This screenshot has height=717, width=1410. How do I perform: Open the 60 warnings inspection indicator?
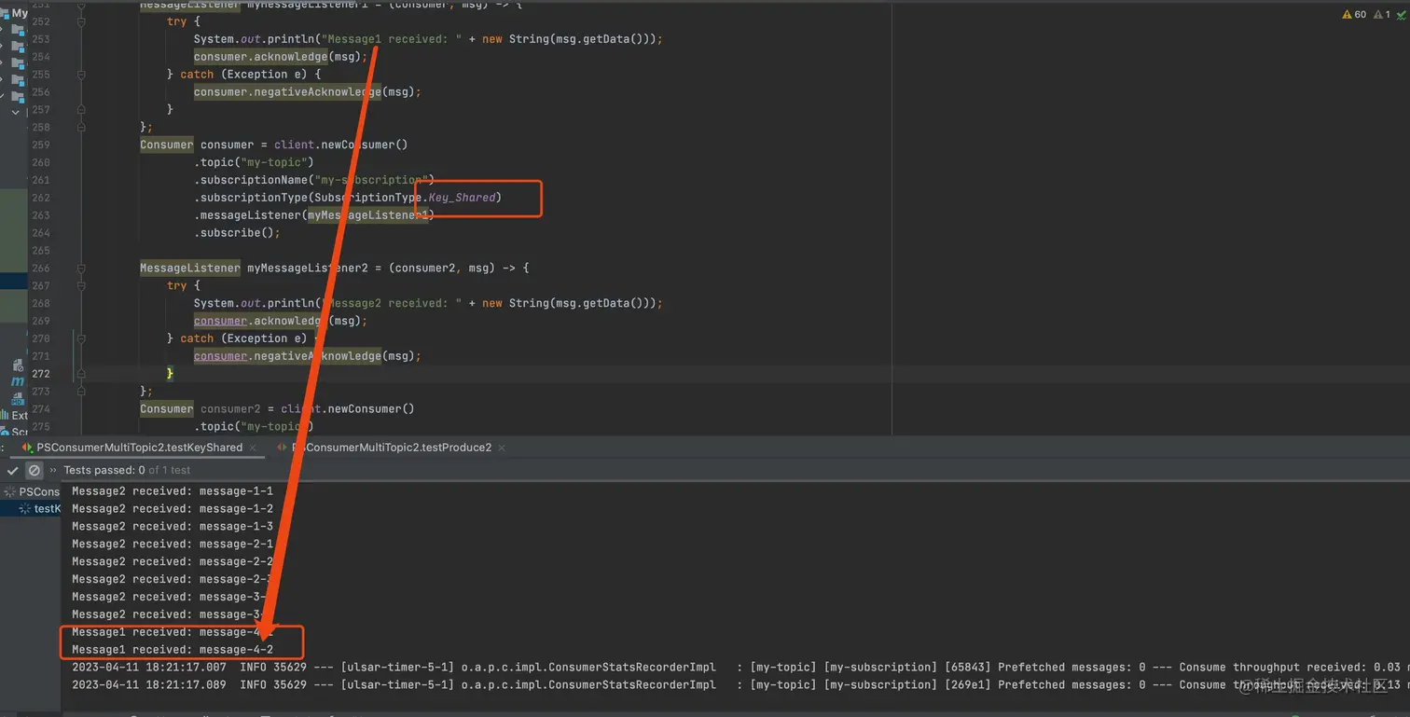pyautogui.click(x=1354, y=14)
